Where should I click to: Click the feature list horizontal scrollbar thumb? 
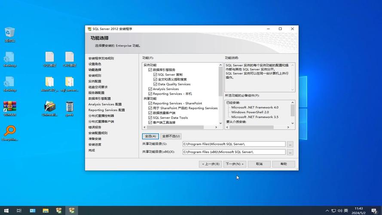coord(175,127)
